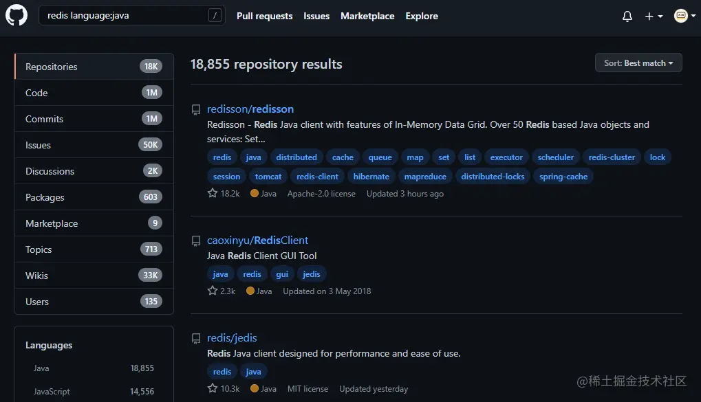
Task: Open the plus create-new menu
Action: pyautogui.click(x=654, y=16)
